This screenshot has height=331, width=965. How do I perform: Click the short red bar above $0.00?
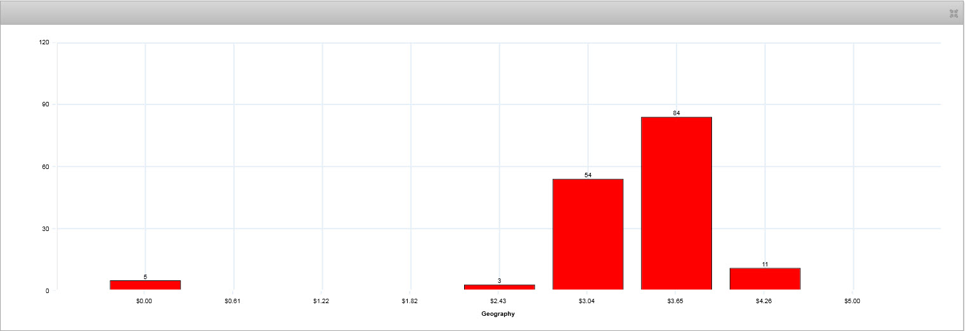click(145, 285)
